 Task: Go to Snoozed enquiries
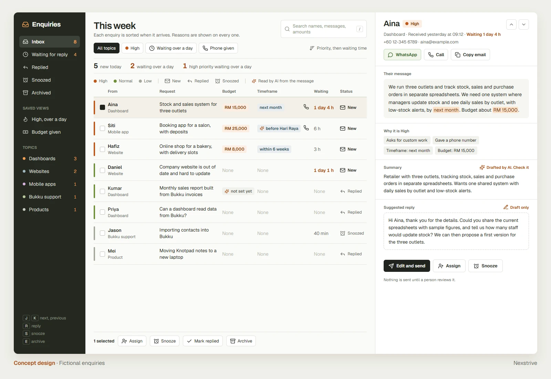point(50,80)
